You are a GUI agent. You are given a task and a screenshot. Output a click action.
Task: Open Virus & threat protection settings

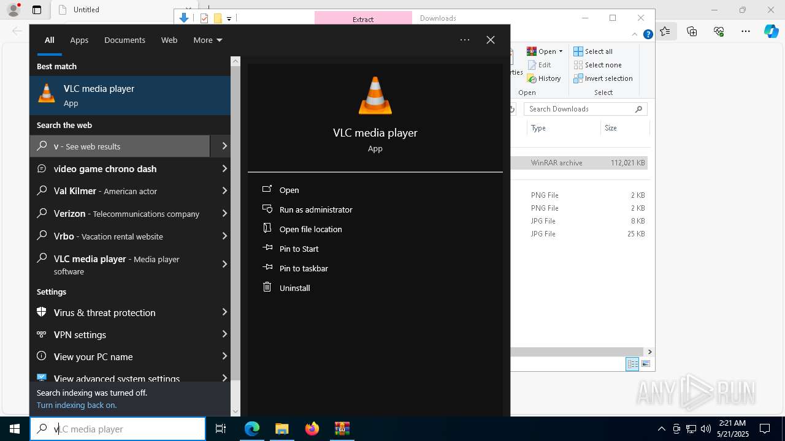[x=120, y=312]
